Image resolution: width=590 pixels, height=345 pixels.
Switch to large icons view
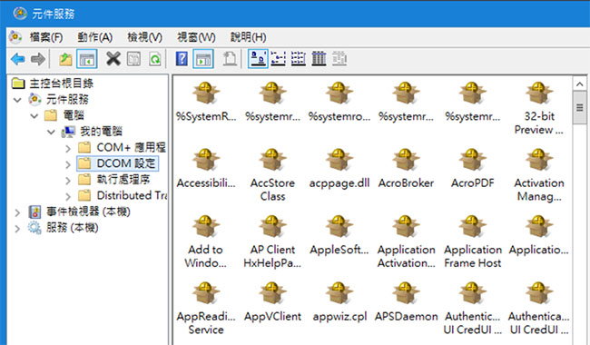click(258, 59)
